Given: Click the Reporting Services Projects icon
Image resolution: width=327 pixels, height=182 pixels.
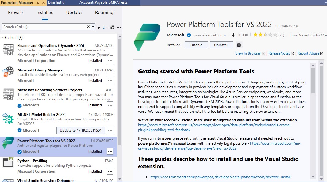Looking at the screenshot, I should 8,94.
